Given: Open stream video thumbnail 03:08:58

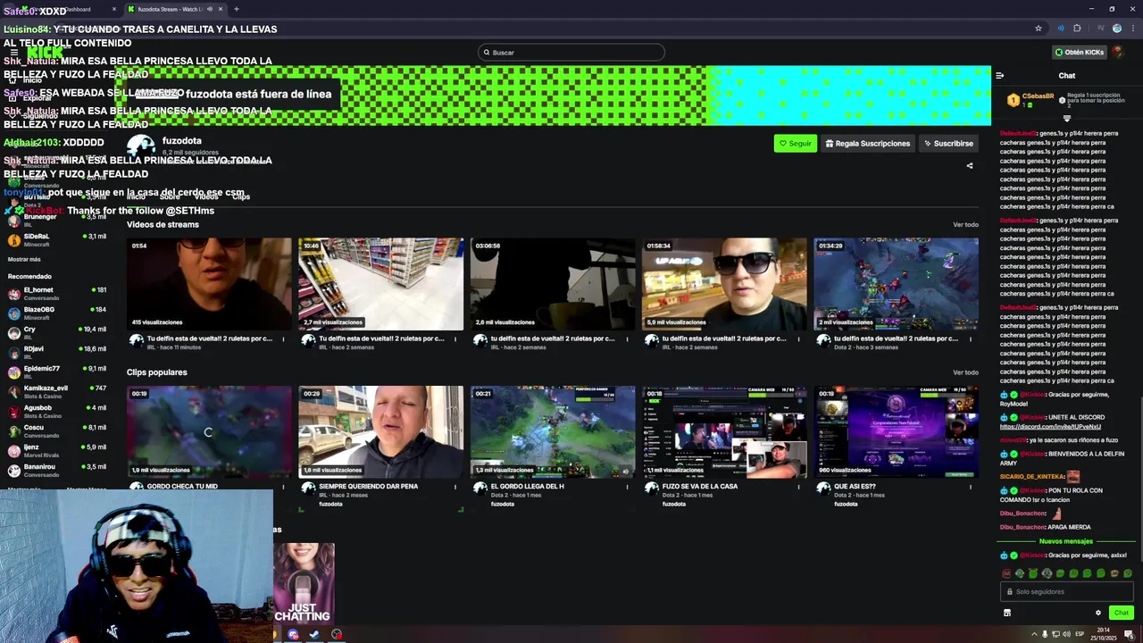Looking at the screenshot, I should [553, 284].
